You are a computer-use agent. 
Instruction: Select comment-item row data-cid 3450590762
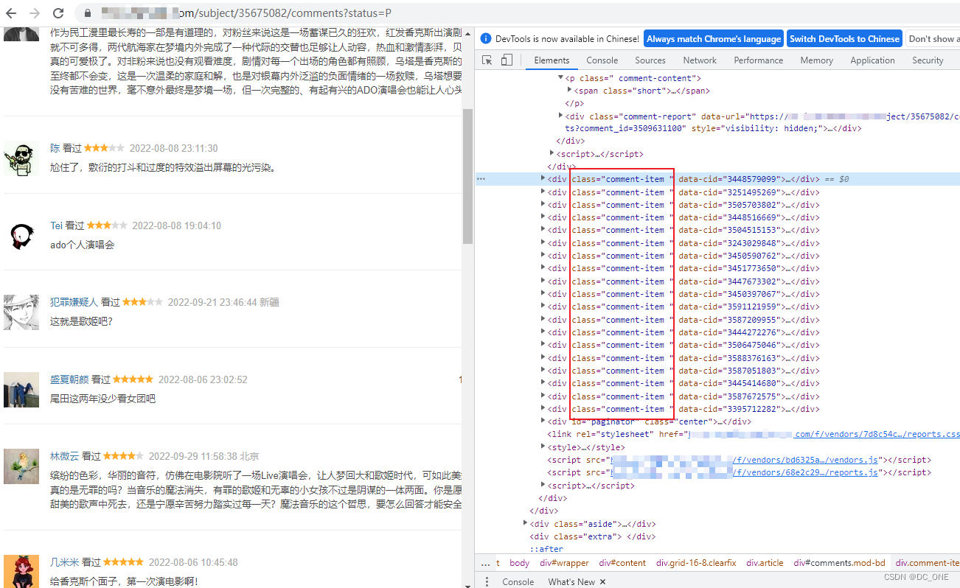pyautogui.click(x=684, y=256)
